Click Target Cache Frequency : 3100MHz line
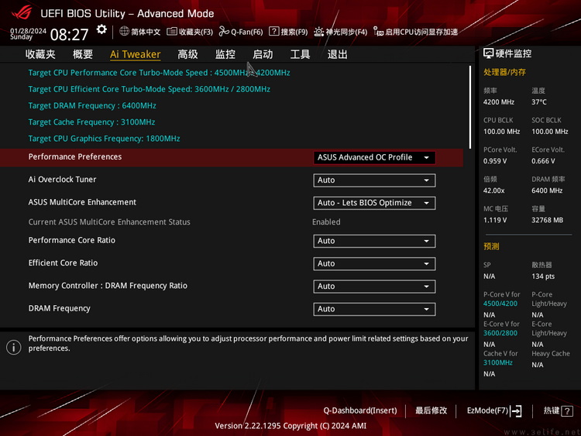 tap(91, 122)
